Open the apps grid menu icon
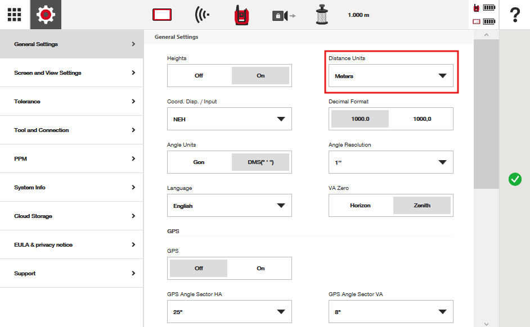The width and height of the screenshot is (530, 327). pos(15,15)
